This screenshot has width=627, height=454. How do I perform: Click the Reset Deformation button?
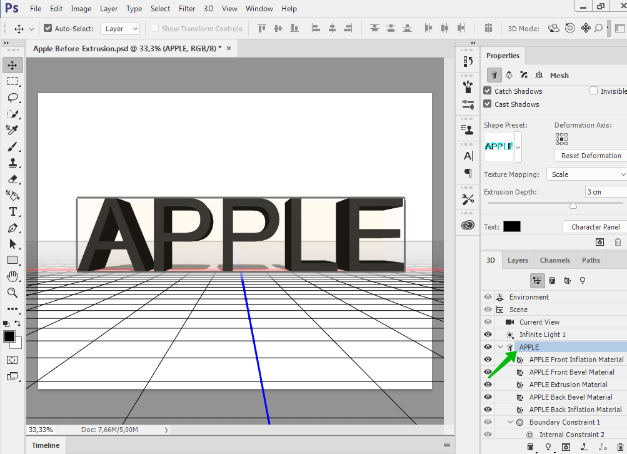pos(591,156)
